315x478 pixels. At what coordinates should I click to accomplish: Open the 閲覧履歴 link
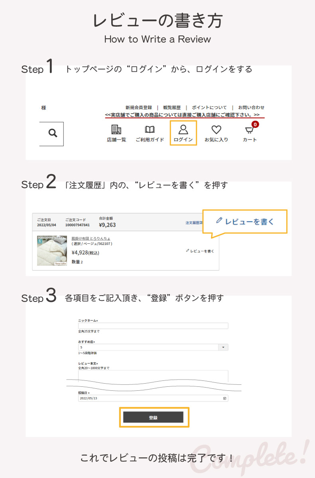[172, 108]
